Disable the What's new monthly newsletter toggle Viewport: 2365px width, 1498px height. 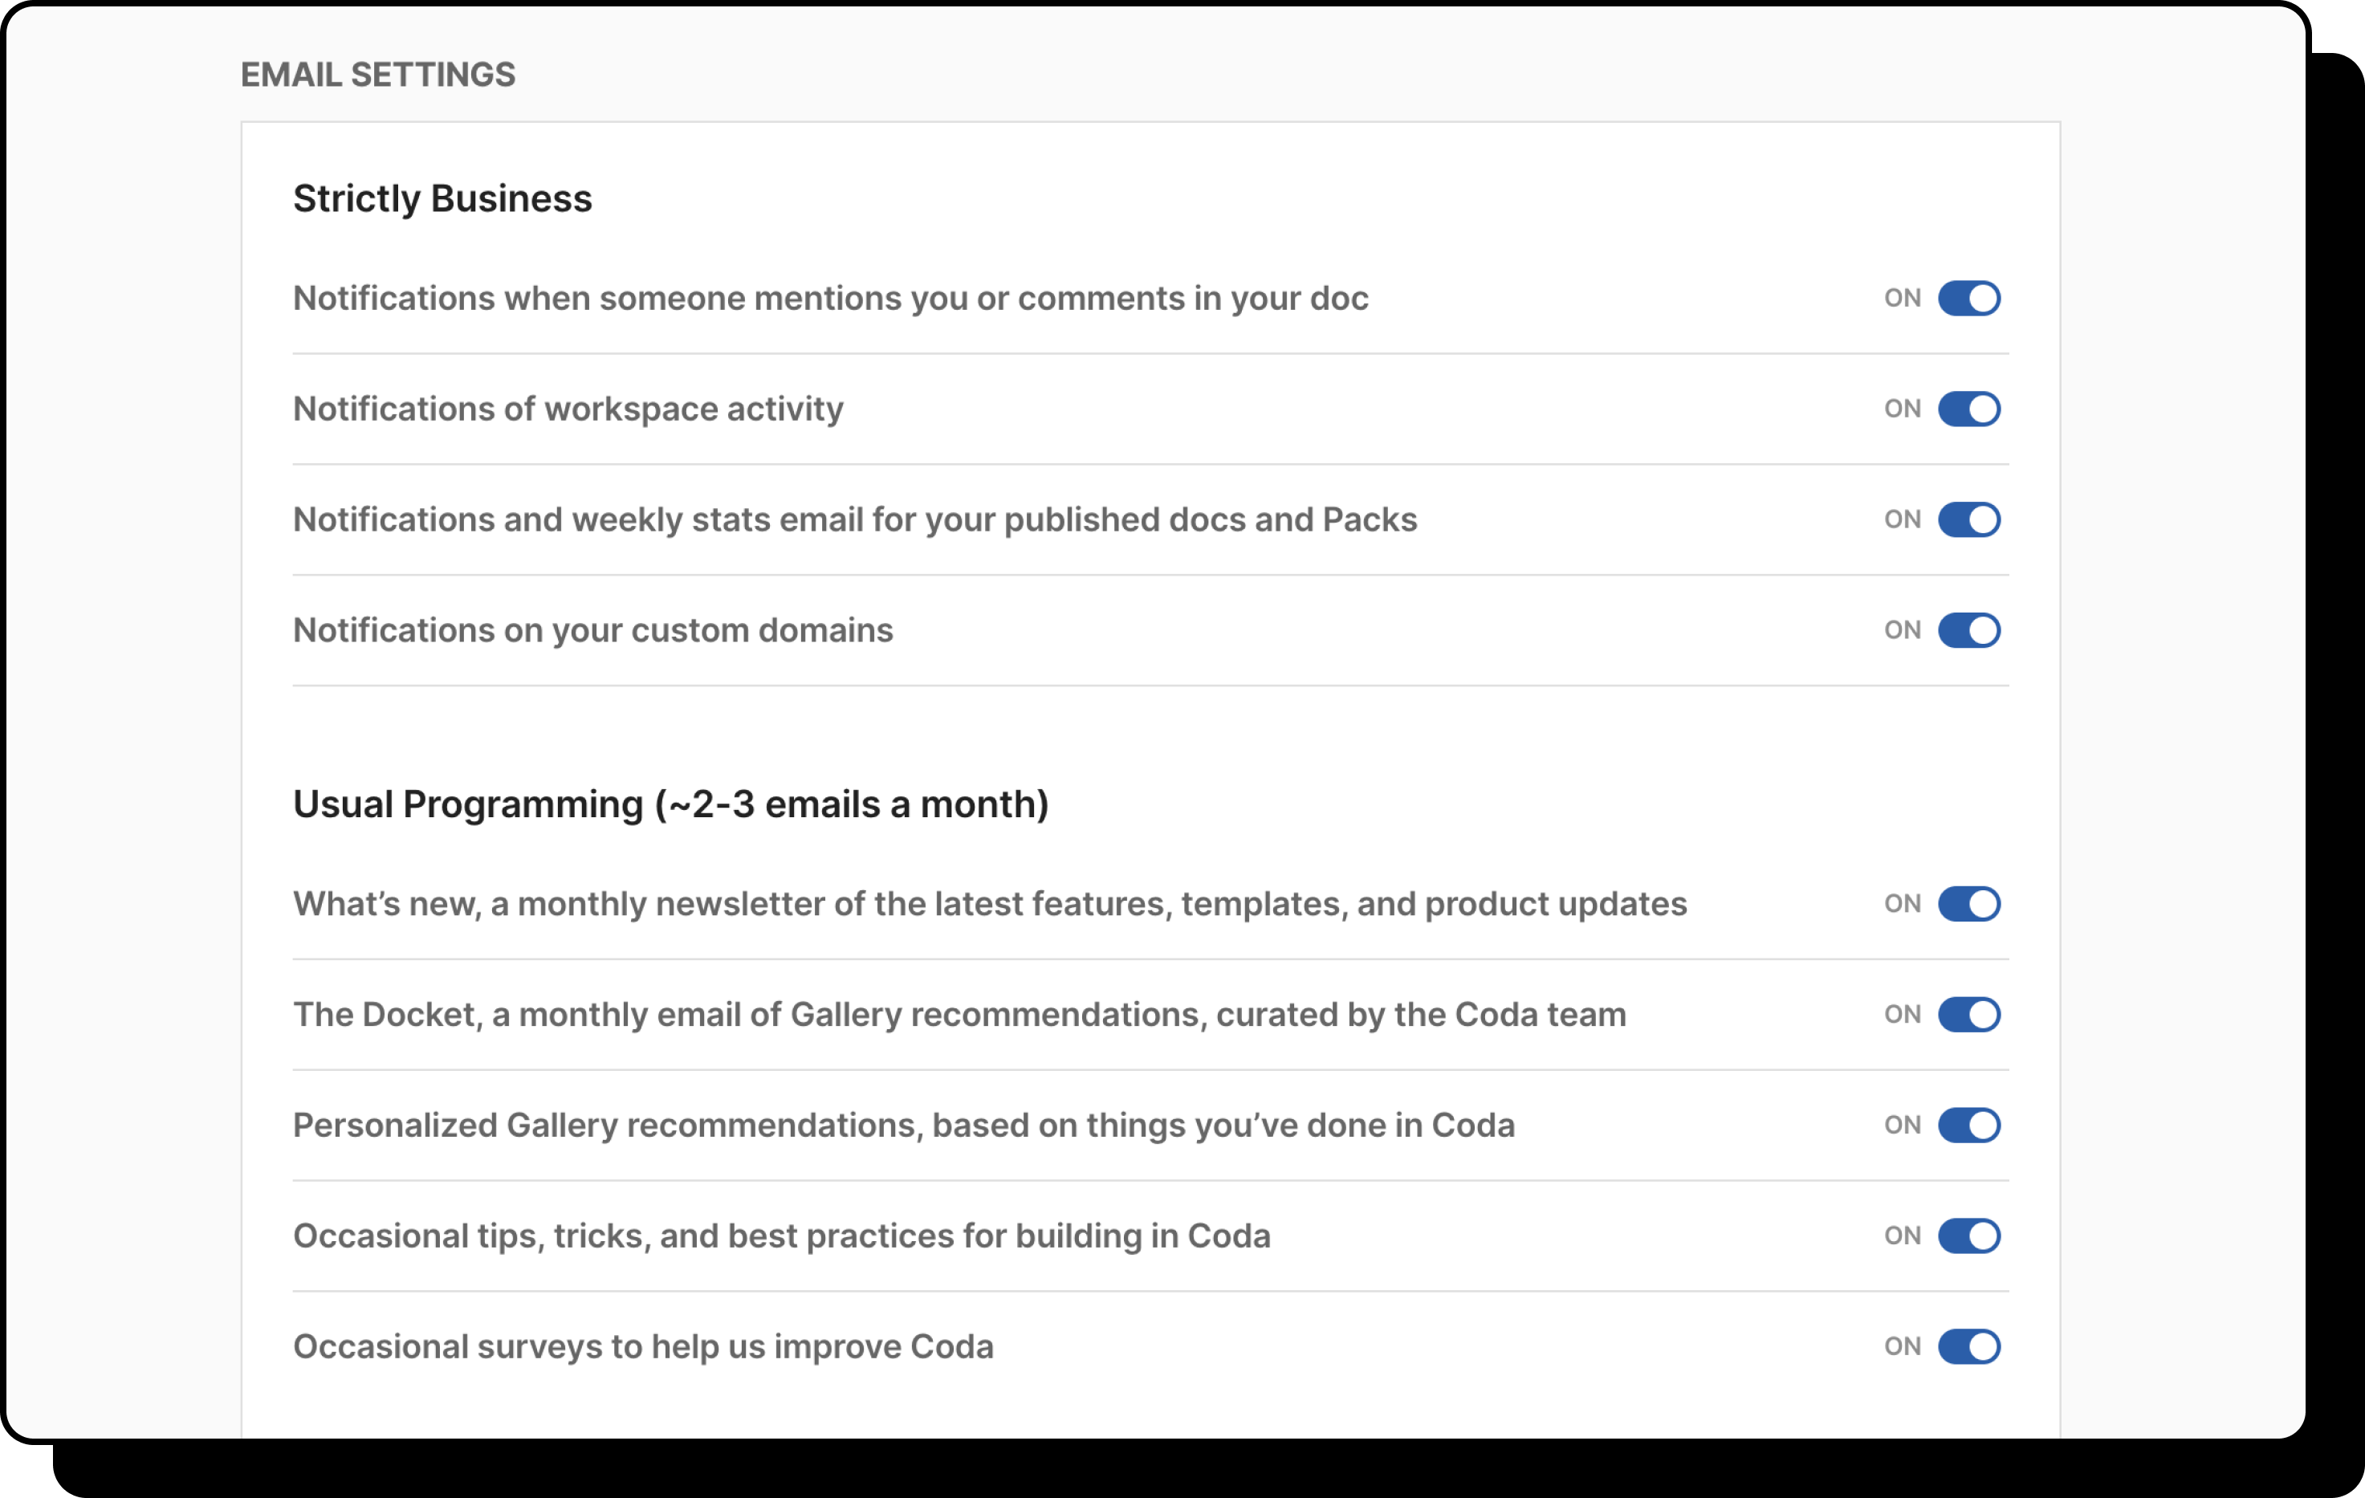tap(1968, 904)
